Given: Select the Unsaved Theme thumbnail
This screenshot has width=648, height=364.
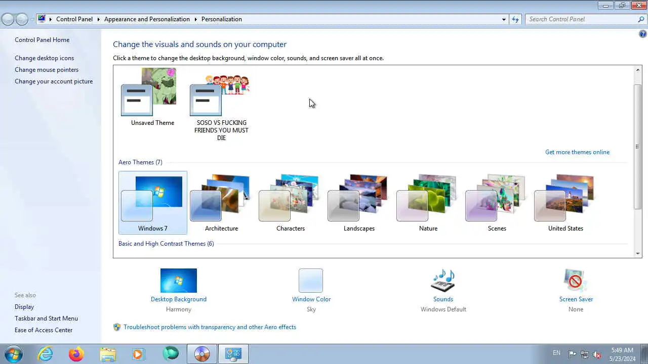Looking at the screenshot, I should [x=152, y=97].
